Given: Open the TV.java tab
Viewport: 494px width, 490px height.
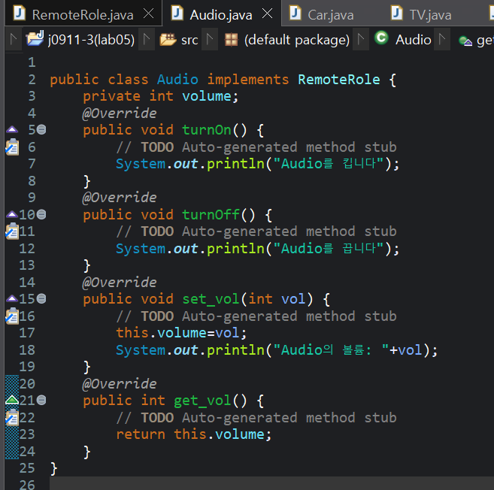Looking at the screenshot, I should [x=430, y=14].
